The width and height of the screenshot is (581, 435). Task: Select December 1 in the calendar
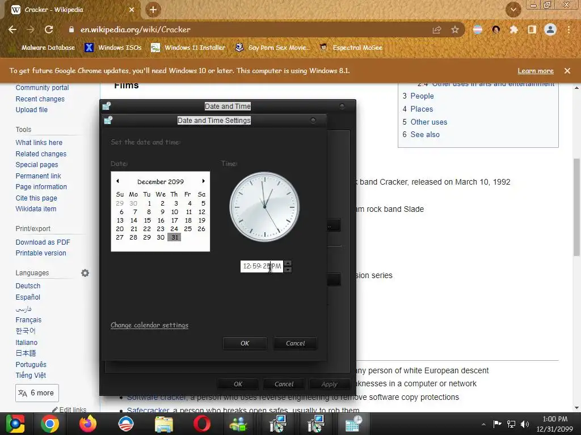149,203
